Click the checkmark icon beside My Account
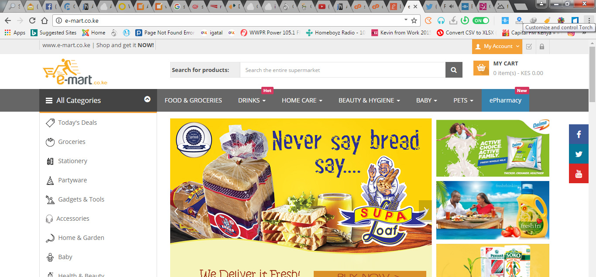 [529, 46]
